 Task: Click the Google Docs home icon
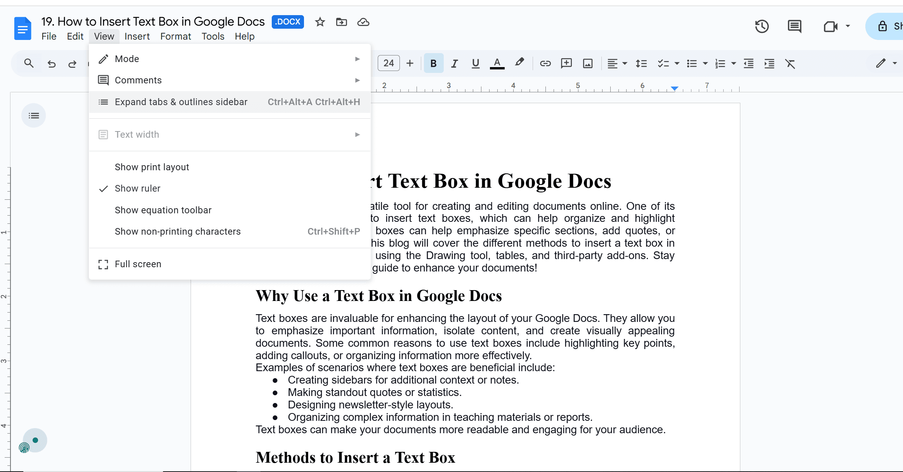(23, 28)
